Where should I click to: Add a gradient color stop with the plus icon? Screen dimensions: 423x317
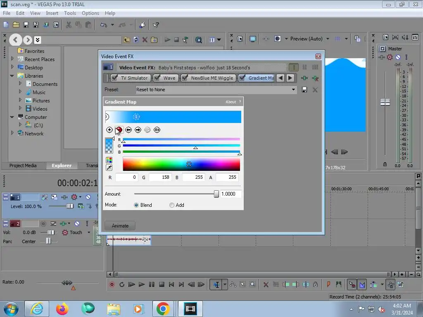(109, 130)
